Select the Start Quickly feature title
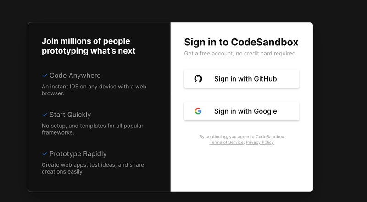Image resolution: width=367 pixels, height=202 pixels. click(x=70, y=115)
